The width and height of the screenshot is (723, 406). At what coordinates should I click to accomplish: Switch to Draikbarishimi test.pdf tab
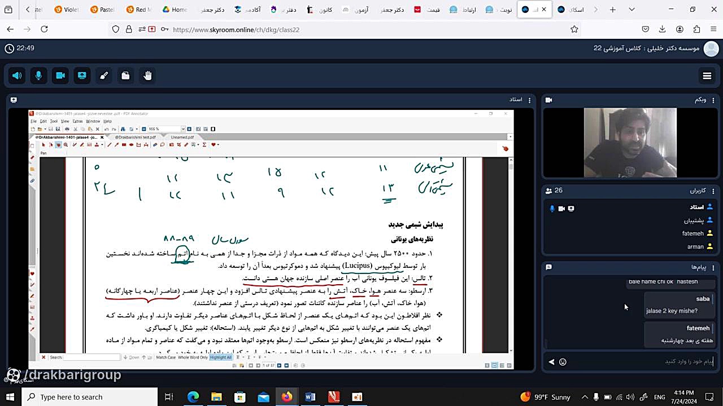[x=136, y=137]
